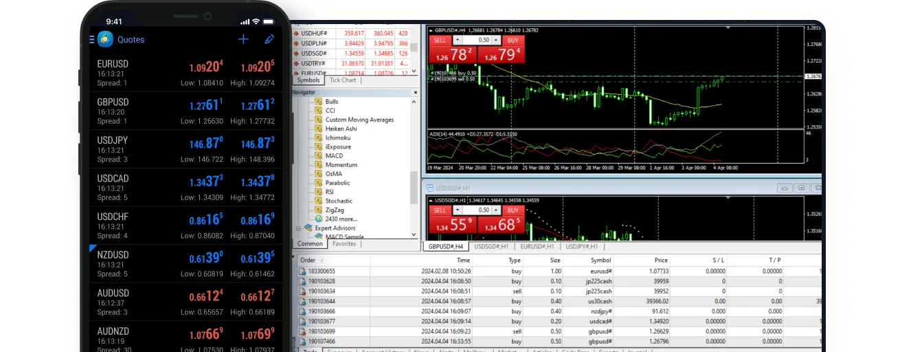Select the Stochastic indicator icon
Image resolution: width=900 pixels, height=352 pixels.
pos(319,201)
